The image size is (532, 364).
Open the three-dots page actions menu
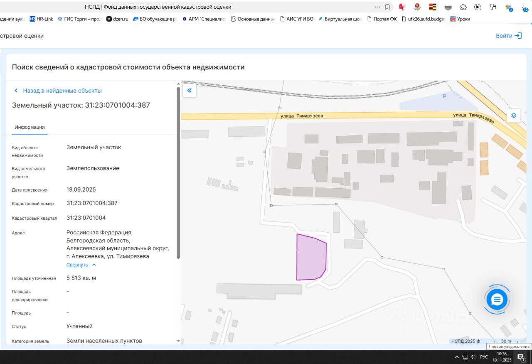point(377,7)
